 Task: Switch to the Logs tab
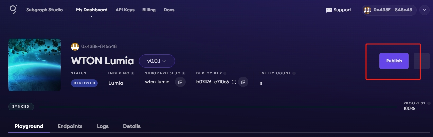(103, 126)
